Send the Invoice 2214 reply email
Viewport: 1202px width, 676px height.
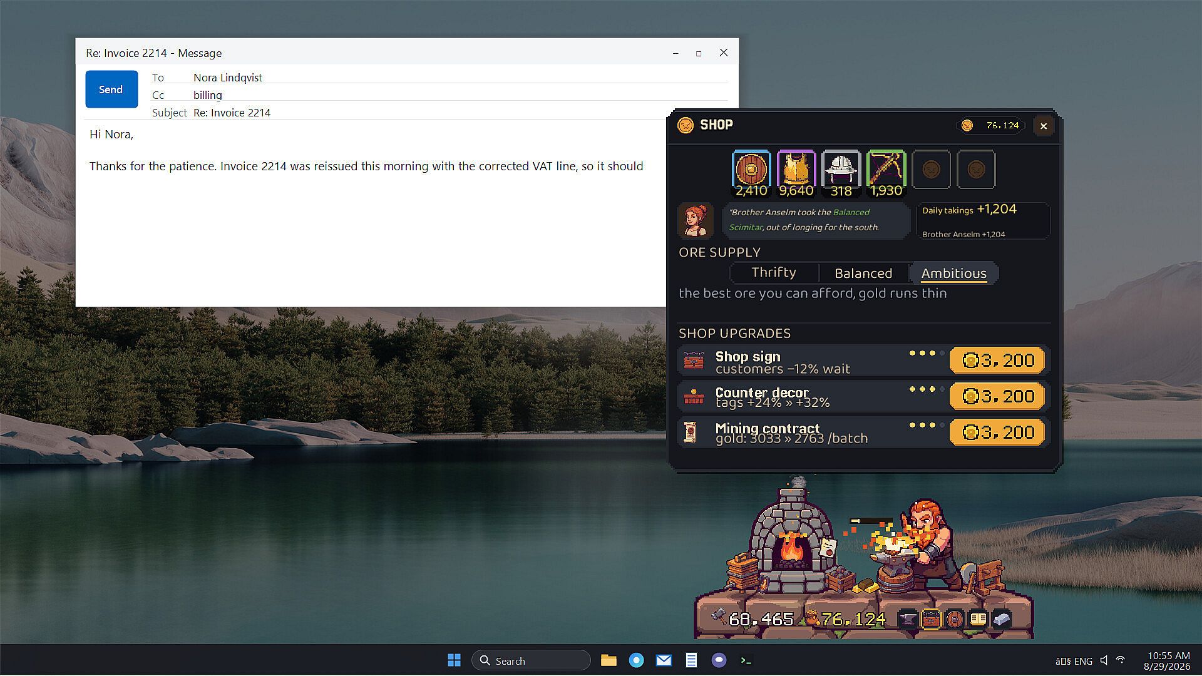pyautogui.click(x=111, y=90)
